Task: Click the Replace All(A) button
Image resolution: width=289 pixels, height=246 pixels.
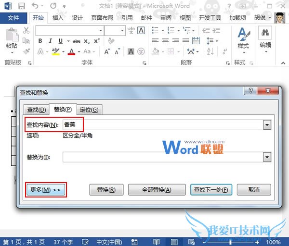Action: pyautogui.click(x=157, y=190)
